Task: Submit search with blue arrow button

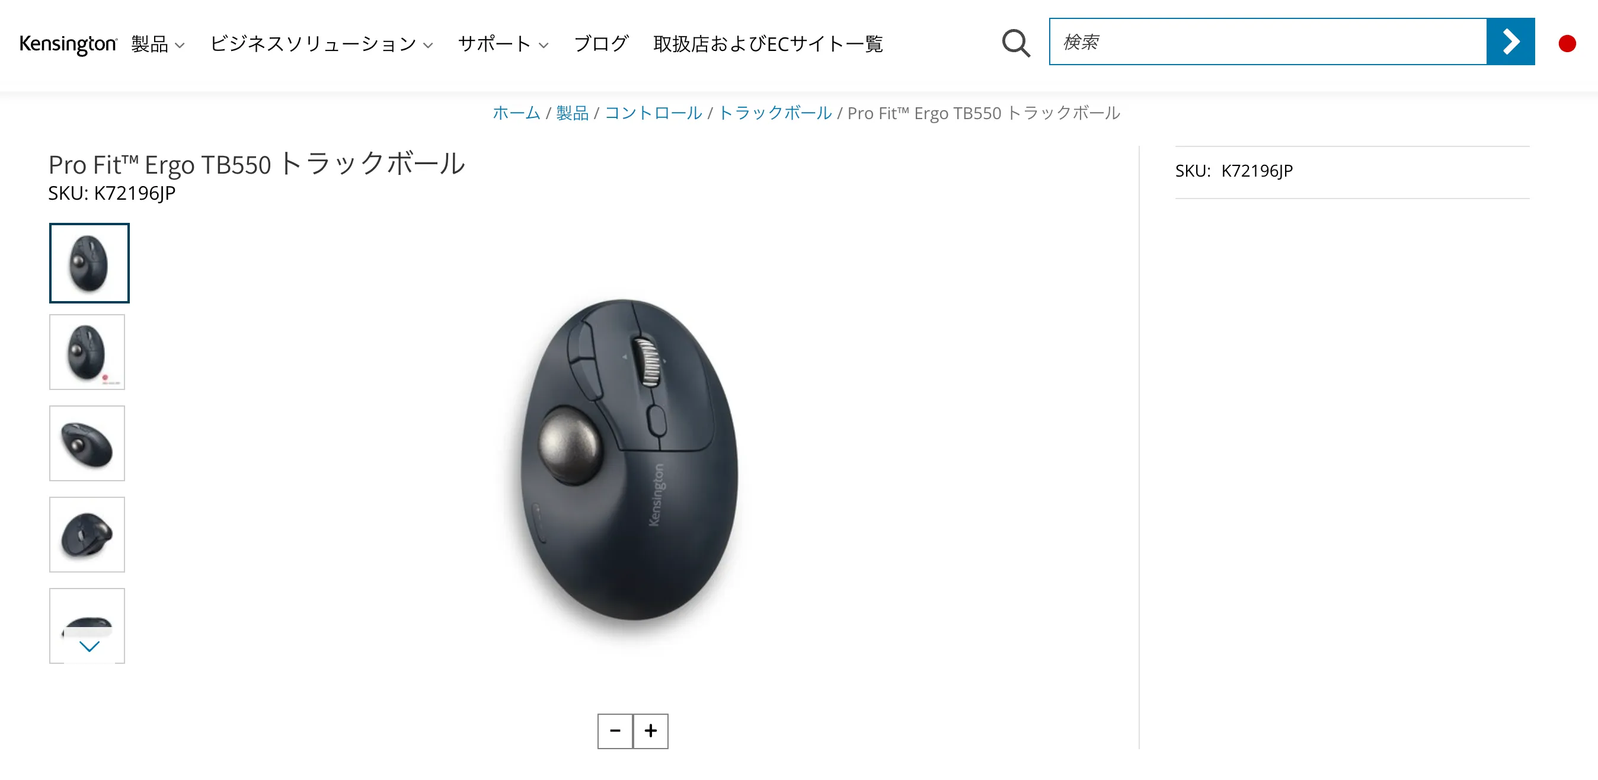Action: pyautogui.click(x=1510, y=41)
